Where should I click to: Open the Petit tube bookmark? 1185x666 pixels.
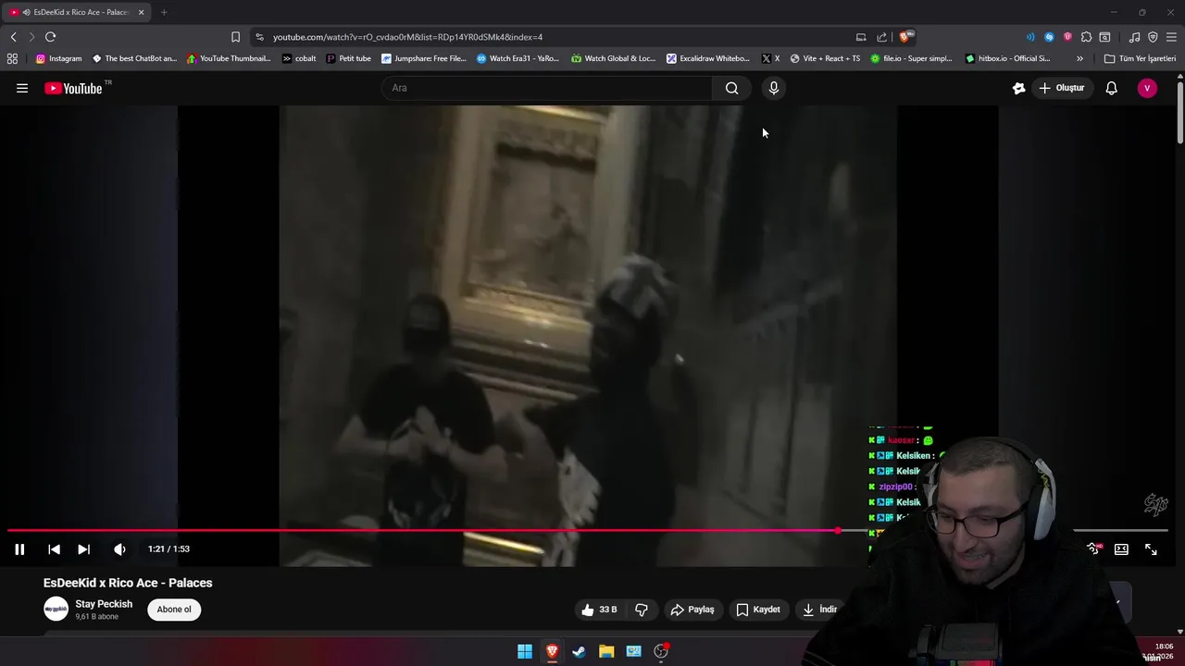pos(348,58)
